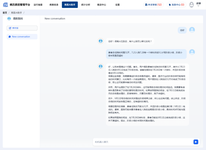The image size is (206, 150).
Task: Expand the 胡潇 user dropdown arrow
Action: point(198,6)
